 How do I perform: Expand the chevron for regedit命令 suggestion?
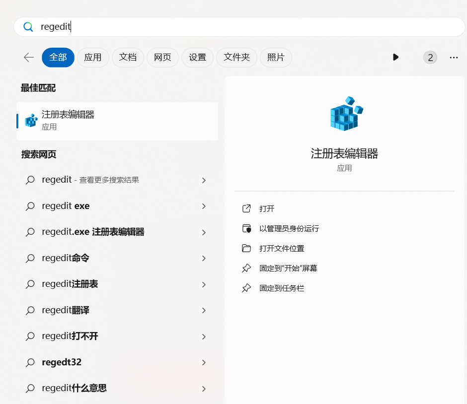tap(204, 258)
